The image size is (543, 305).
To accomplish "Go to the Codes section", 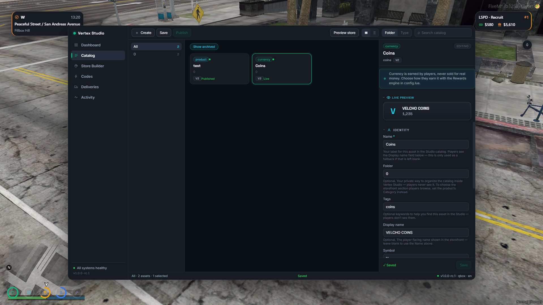I will [x=98, y=76].
